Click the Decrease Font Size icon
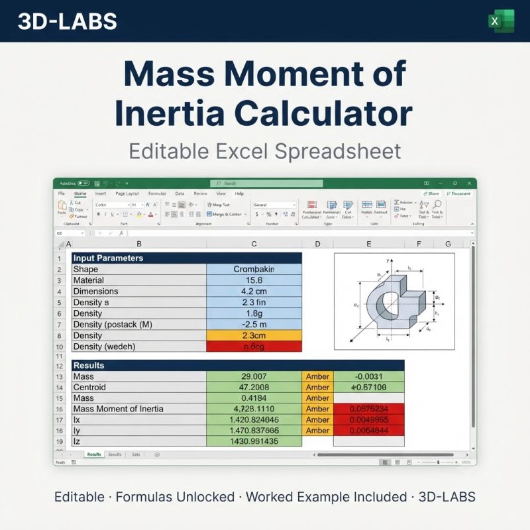The width and height of the screenshot is (530, 530). 155,205
